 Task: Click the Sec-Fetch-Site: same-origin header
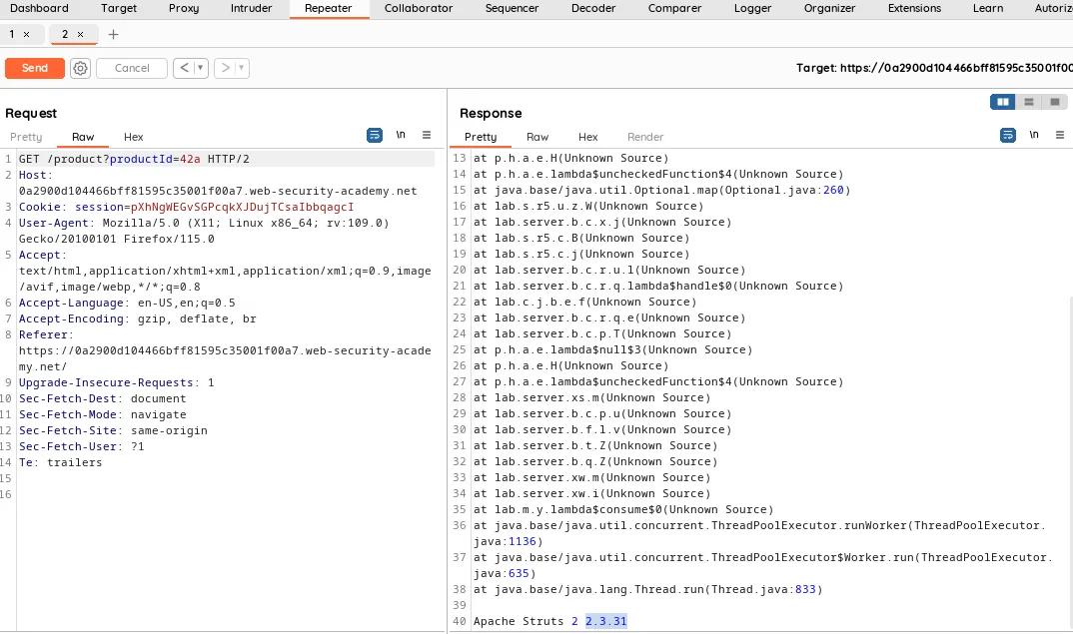click(113, 430)
